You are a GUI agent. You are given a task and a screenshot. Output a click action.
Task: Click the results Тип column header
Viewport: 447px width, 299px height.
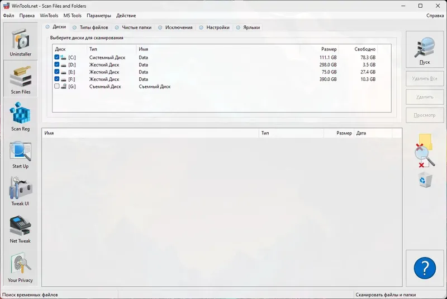pyautogui.click(x=291, y=133)
